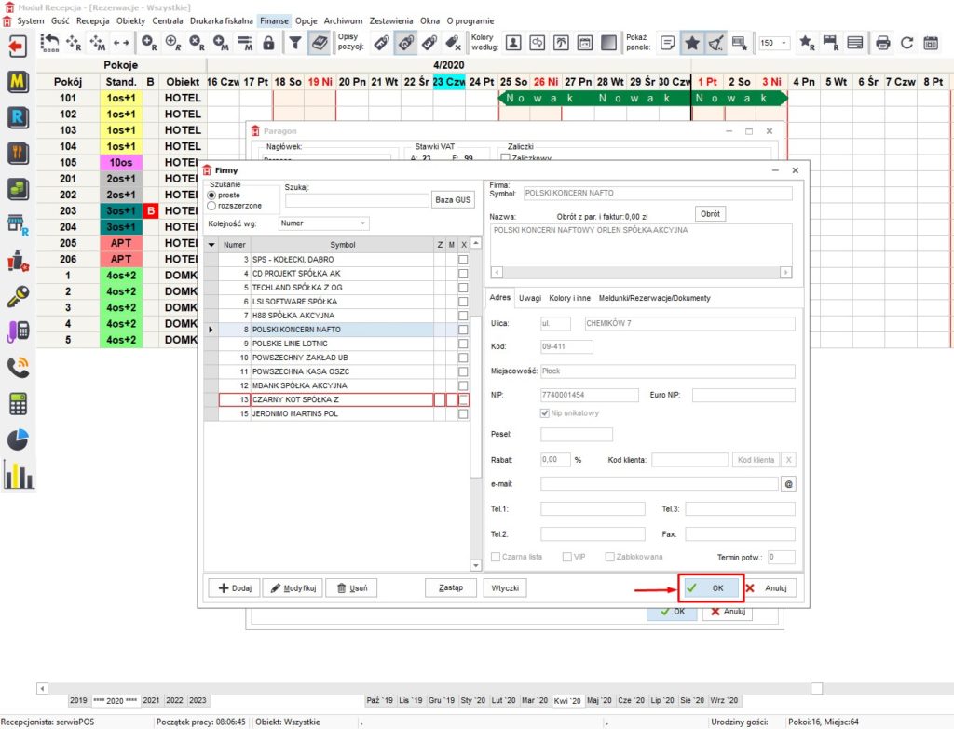Click the green calculator sidebar icon

(x=17, y=403)
